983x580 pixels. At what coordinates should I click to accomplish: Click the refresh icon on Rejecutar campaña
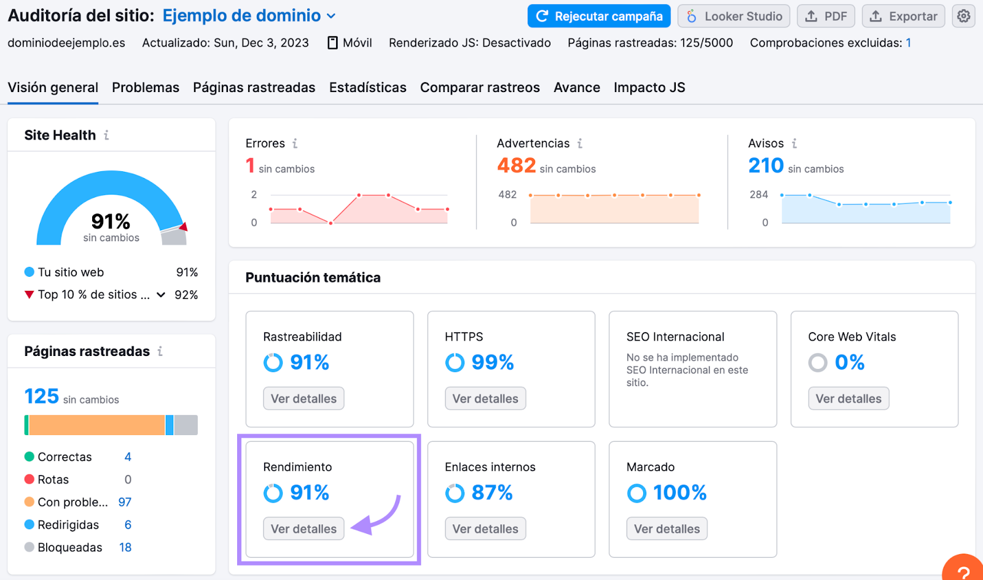pyautogui.click(x=541, y=16)
